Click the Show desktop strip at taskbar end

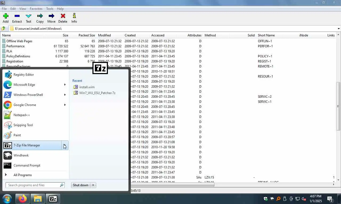pyautogui.click(x=339, y=199)
